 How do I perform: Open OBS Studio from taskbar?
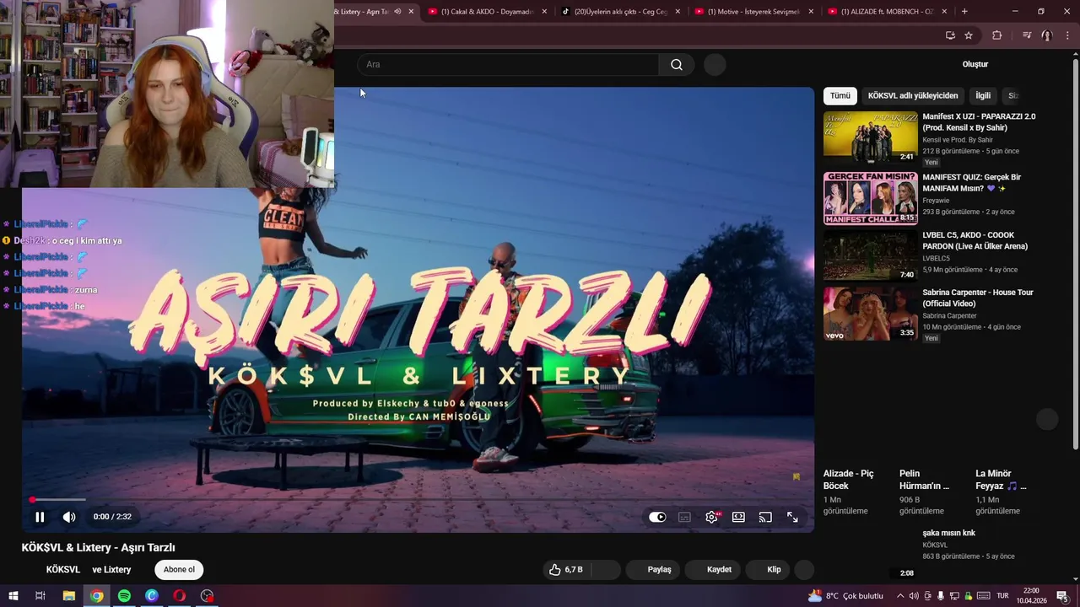coord(207,596)
